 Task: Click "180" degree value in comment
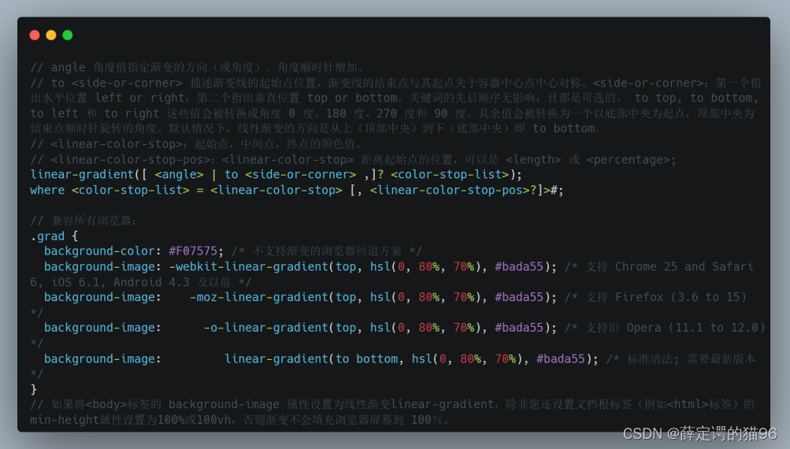336,113
